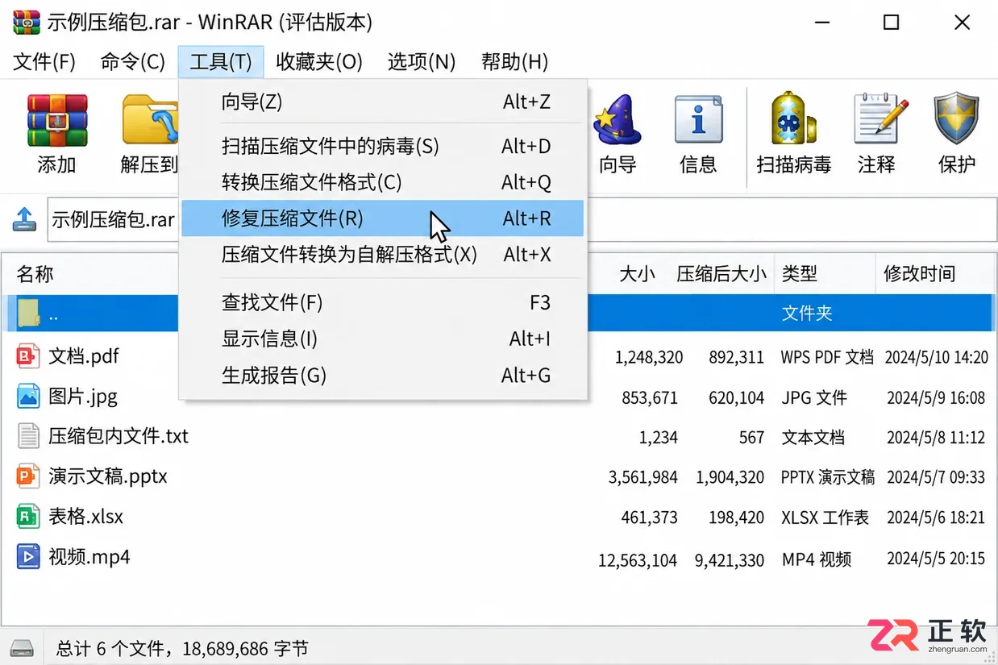The image size is (998, 665).
Task: Click the type cell PPTX 演示文稿
Action: click(827, 477)
